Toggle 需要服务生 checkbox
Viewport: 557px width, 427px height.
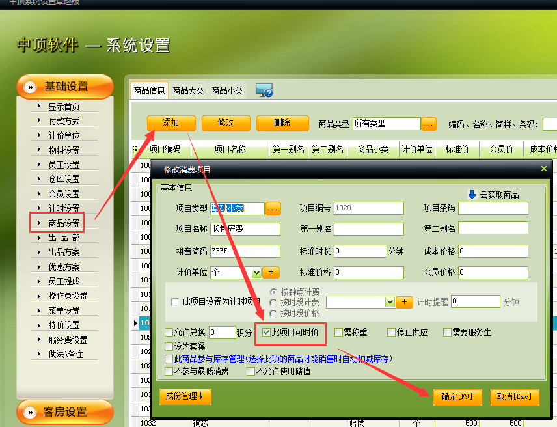pos(447,332)
